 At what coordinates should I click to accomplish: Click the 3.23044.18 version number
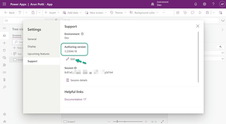pyautogui.click(x=71, y=51)
